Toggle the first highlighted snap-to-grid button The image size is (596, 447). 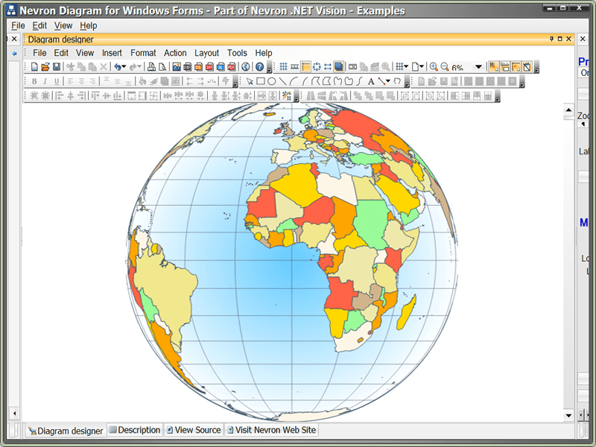tap(493, 67)
